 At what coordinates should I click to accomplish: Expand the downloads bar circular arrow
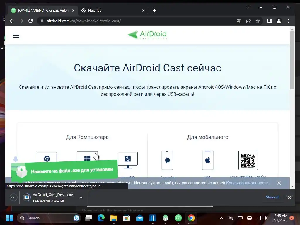pos(13,197)
